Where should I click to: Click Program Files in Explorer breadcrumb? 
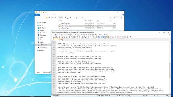(x=69, y=18)
